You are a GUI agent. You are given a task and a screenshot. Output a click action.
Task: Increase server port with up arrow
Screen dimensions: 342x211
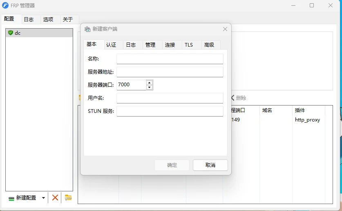tap(149, 83)
